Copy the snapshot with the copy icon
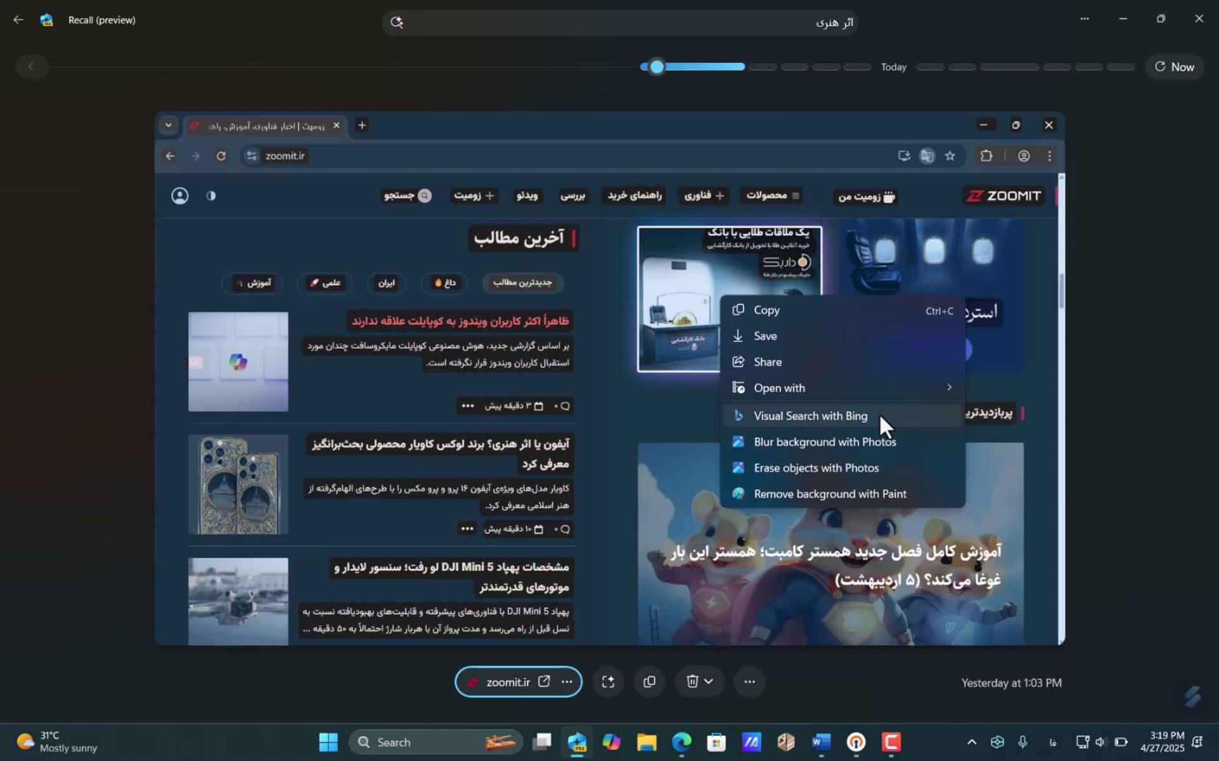Viewport: 1219px width, 761px height. (x=649, y=682)
